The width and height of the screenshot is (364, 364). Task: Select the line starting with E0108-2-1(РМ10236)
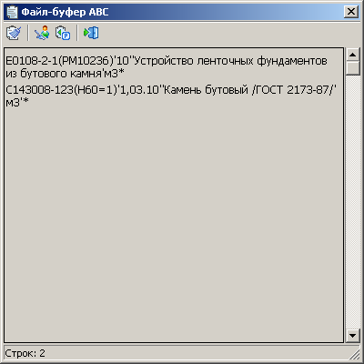(x=167, y=67)
